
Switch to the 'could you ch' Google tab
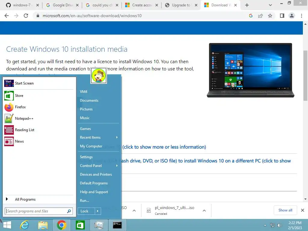pos(102,5)
